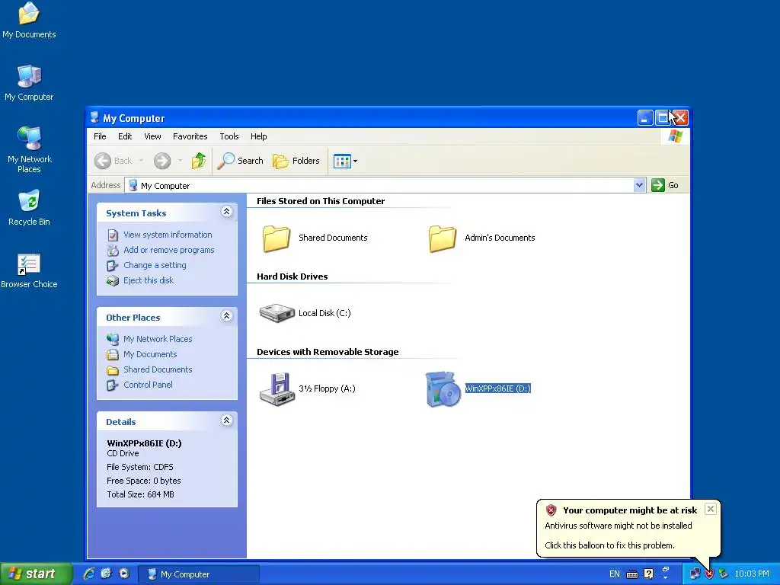Click the Start button
This screenshot has height=585, width=780.
pos(36,574)
